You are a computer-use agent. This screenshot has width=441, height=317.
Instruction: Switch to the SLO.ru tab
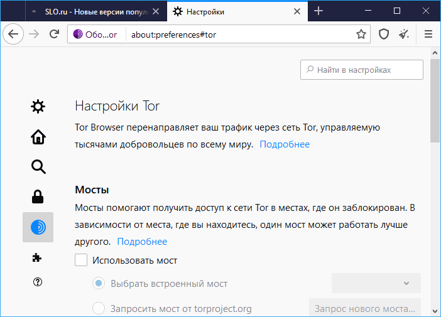(x=96, y=11)
